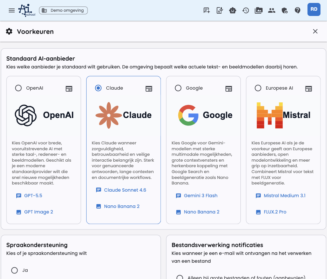The width and height of the screenshot is (327, 279).
Task: Open the Gemini 3 Flash link
Action: click(x=201, y=196)
